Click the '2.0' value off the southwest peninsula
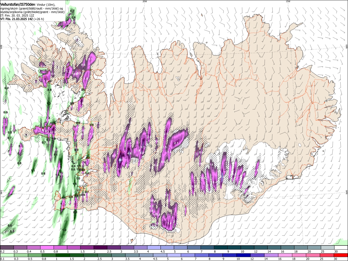This screenshot has width=348, height=261. pyautogui.click(x=75, y=212)
